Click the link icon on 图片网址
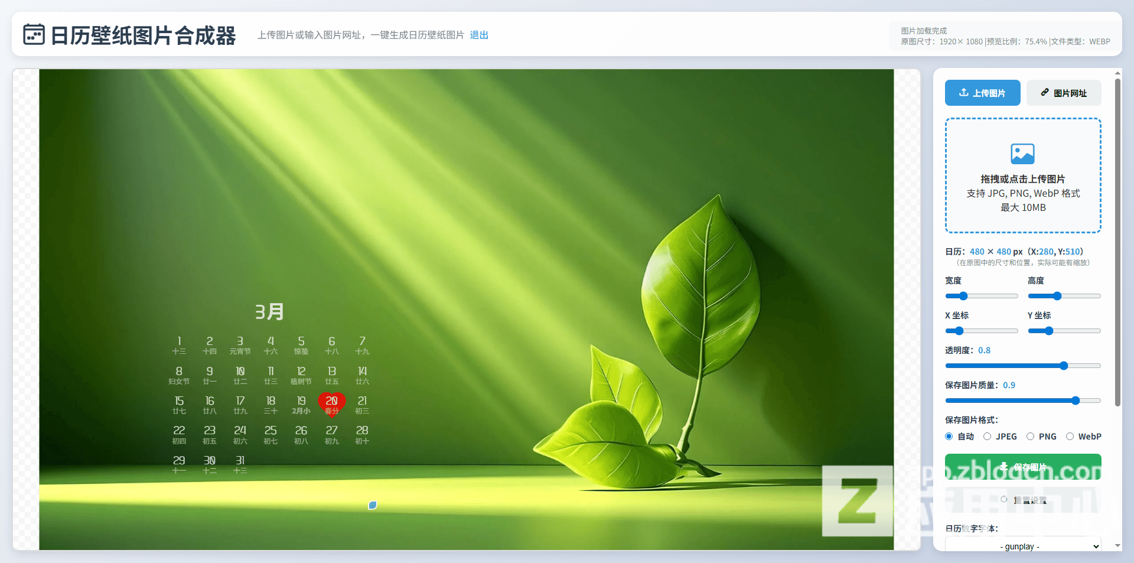This screenshot has height=563, width=1134. point(1045,93)
